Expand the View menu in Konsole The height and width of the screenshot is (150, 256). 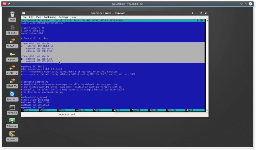(x=39, y=17)
